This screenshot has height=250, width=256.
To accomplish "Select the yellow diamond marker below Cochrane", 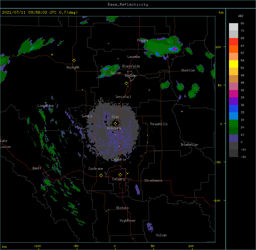I will (101, 175).
